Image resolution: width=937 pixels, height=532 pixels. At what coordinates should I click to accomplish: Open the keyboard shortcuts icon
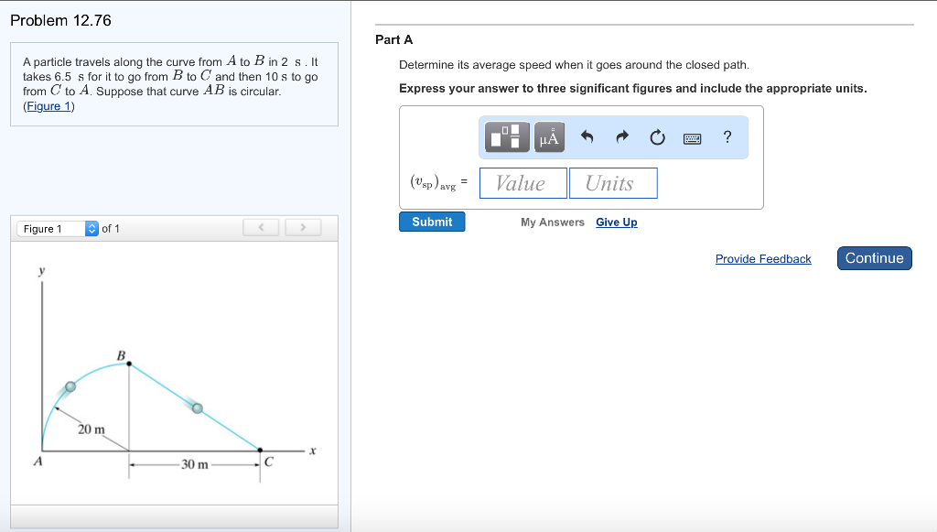coord(692,138)
